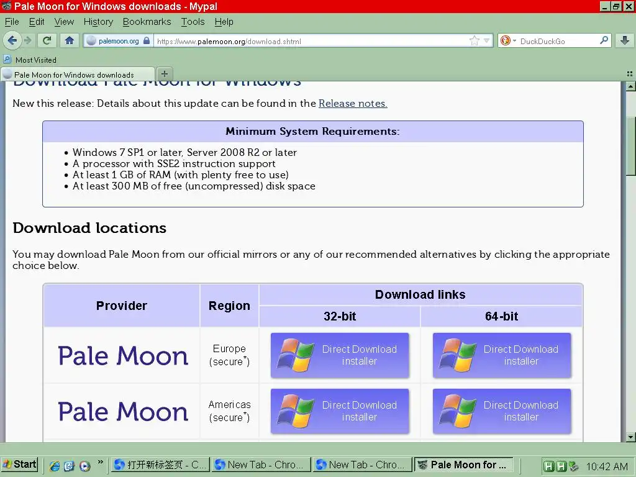This screenshot has width=636, height=477.
Task: Bookmark this page with the star icon
Action: point(474,40)
